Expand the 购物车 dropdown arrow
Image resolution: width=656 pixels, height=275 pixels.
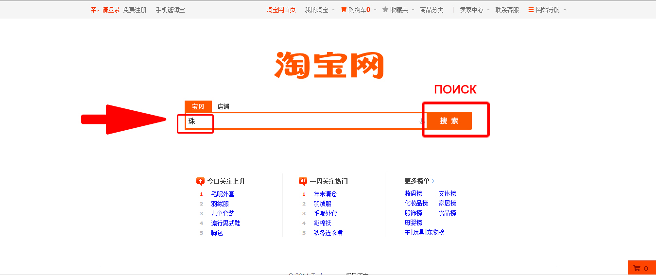[375, 10]
